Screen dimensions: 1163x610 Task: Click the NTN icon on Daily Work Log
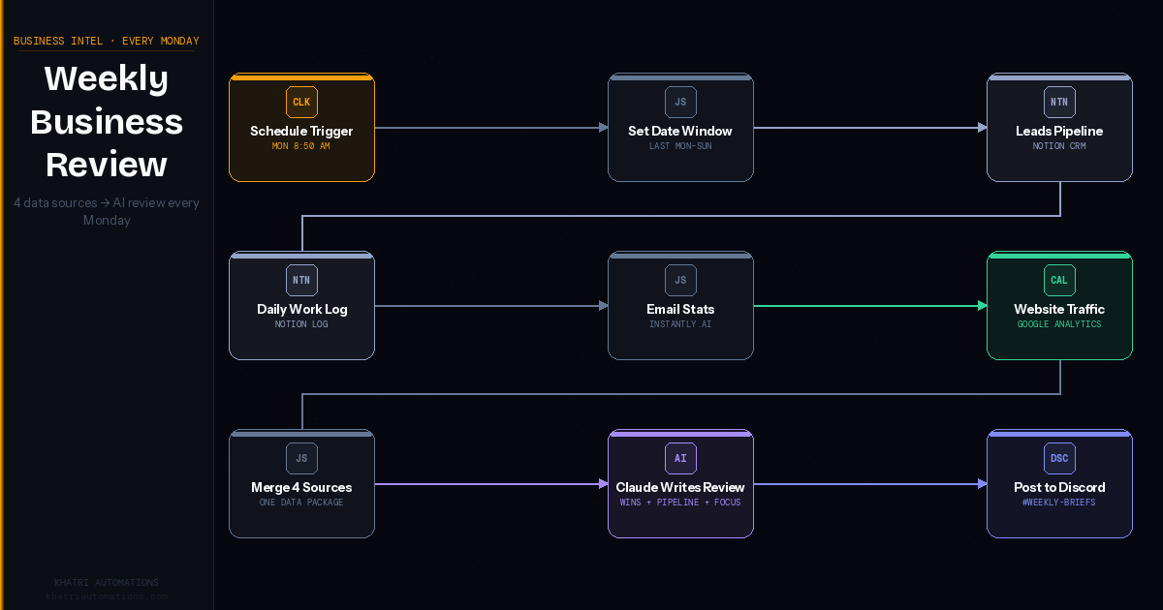(301, 281)
